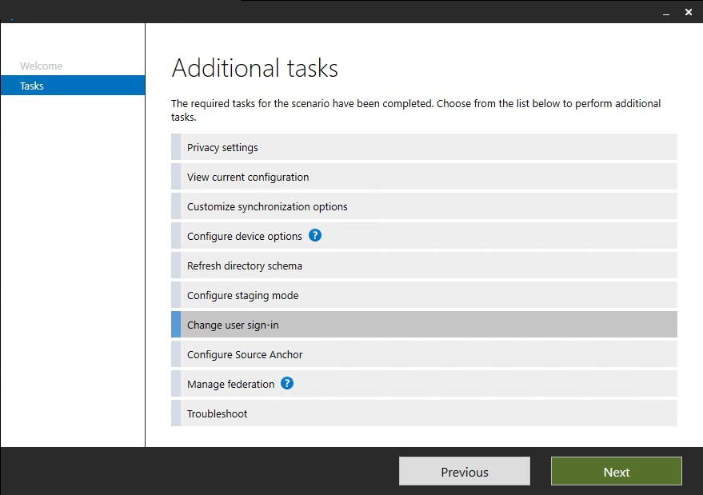Viewport: 703px width, 495px height.
Task: Choose the Troubleshoot task
Action: (424, 413)
